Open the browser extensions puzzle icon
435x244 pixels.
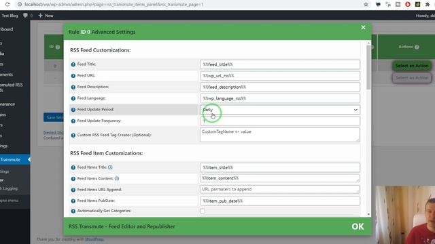[428, 5]
